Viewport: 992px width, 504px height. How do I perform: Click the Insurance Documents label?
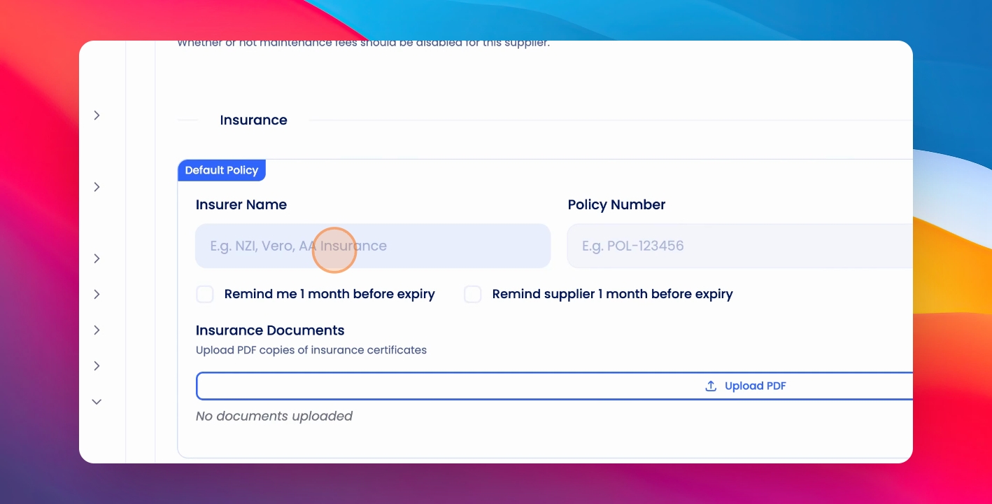coord(270,330)
